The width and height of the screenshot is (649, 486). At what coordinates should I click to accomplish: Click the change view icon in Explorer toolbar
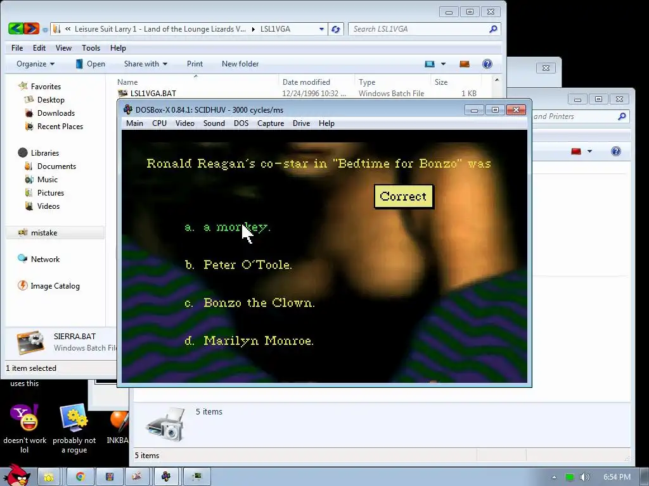(x=430, y=64)
